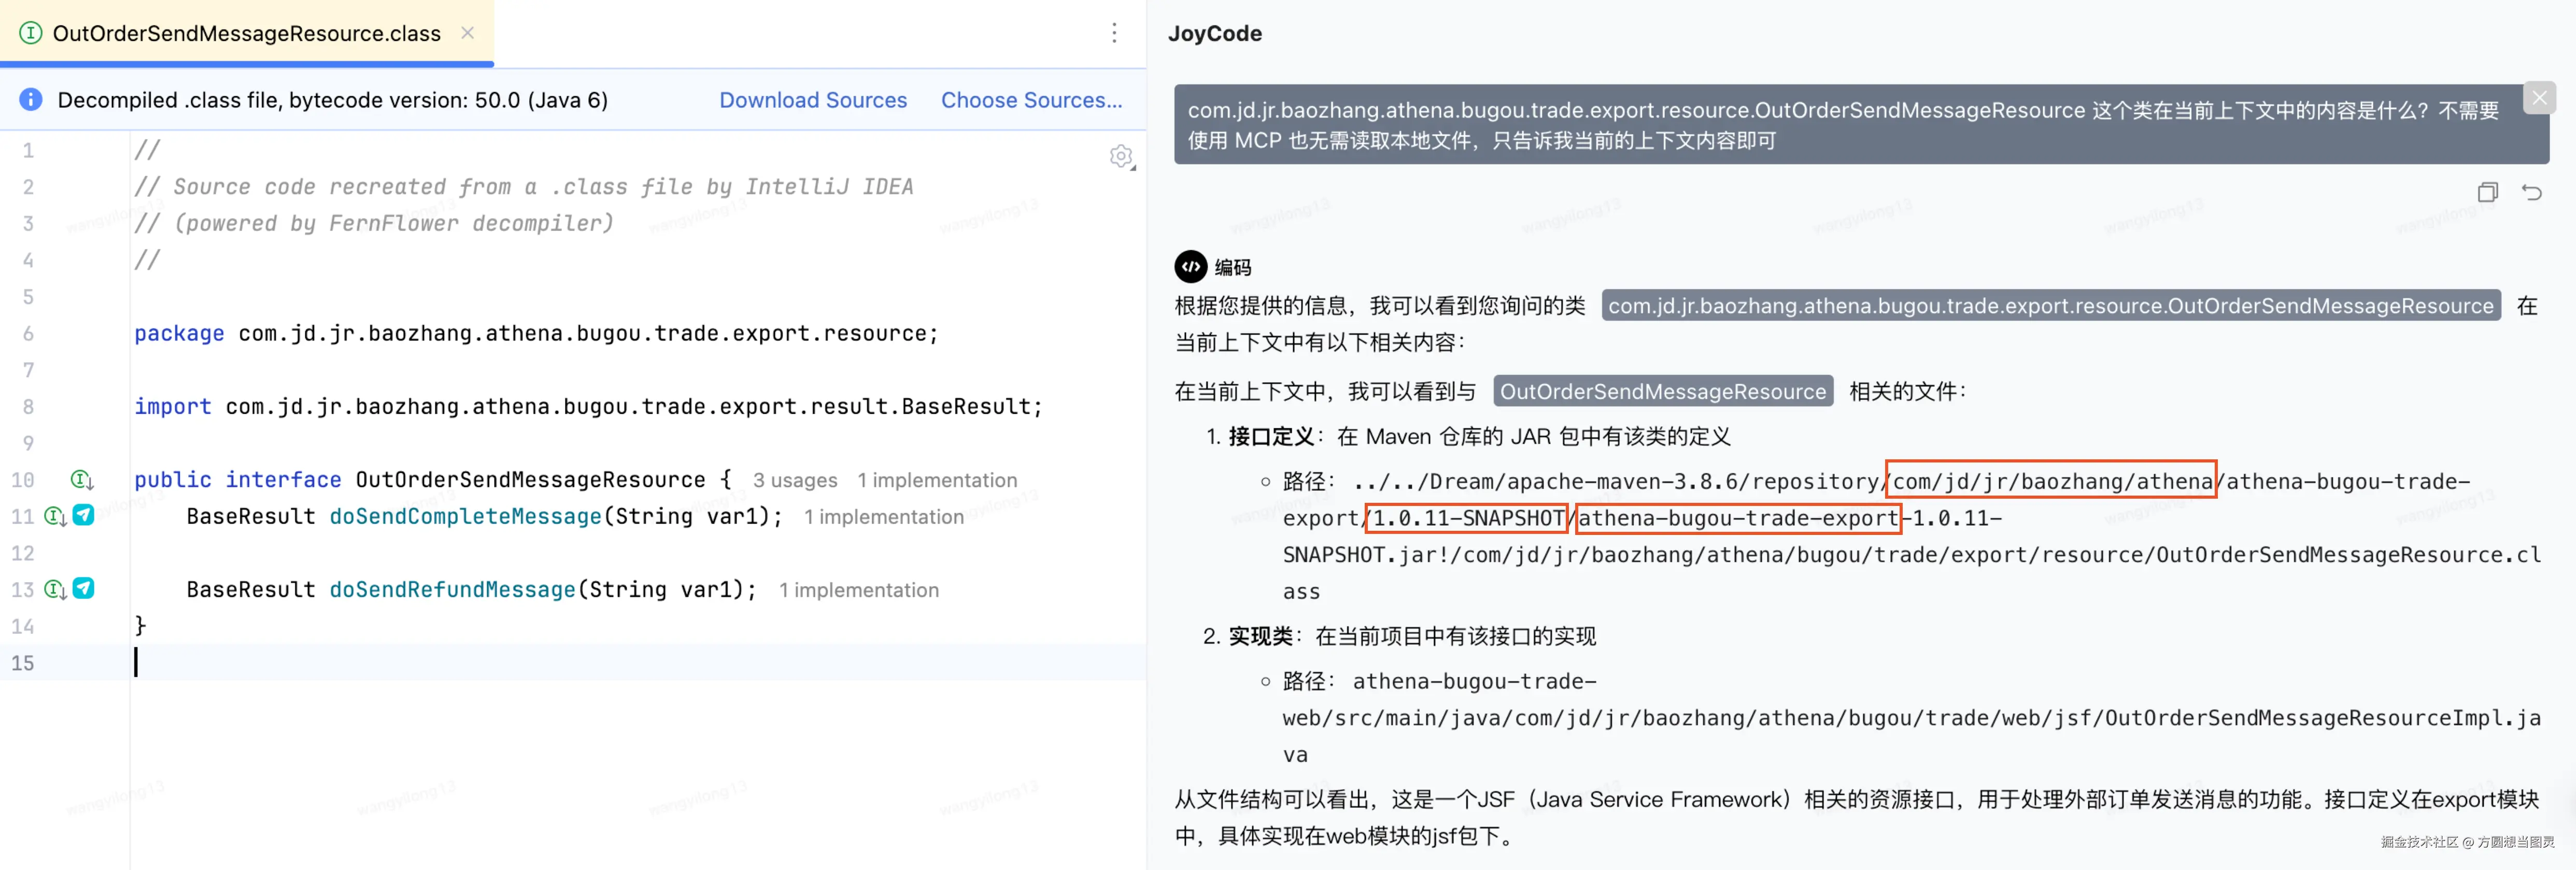The width and height of the screenshot is (2576, 870).
Task: Click blue paper-plane icon on line 11
Action: (84, 515)
